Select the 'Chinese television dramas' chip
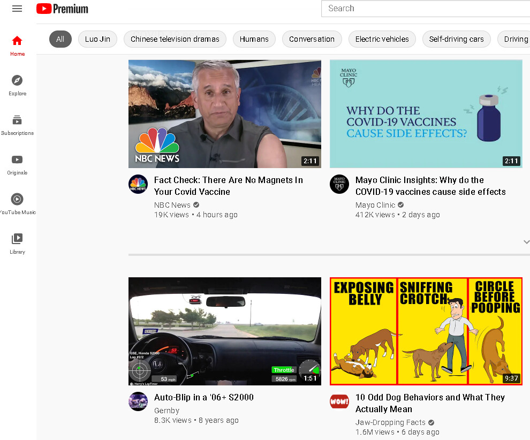Screen dimensions: 530x440 [x=175, y=39]
